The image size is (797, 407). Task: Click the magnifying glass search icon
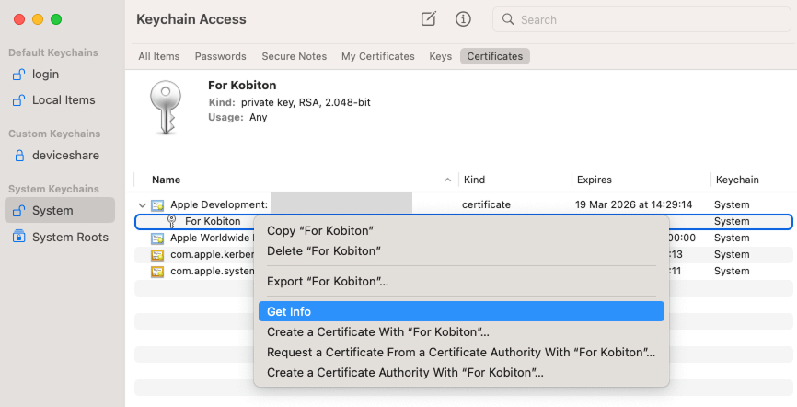point(508,19)
